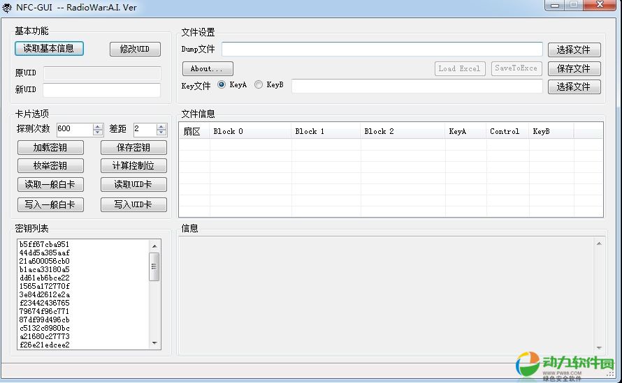Open the About... dialog
This screenshot has width=622, height=383.
(x=208, y=69)
